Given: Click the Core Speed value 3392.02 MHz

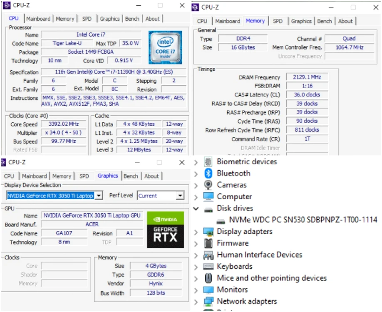Looking at the screenshot, I should pos(64,124).
